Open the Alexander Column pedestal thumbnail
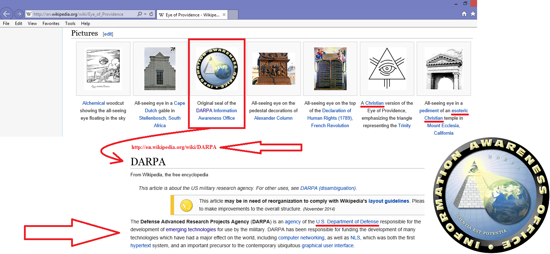This screenshot has width=550, height=254. coord(273,69)
